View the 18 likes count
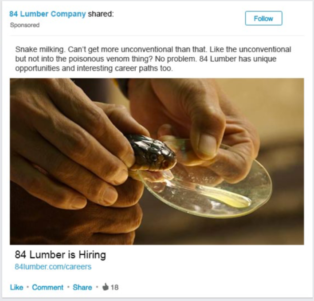This screenshot has height=301, width=314. click(114, 287)
